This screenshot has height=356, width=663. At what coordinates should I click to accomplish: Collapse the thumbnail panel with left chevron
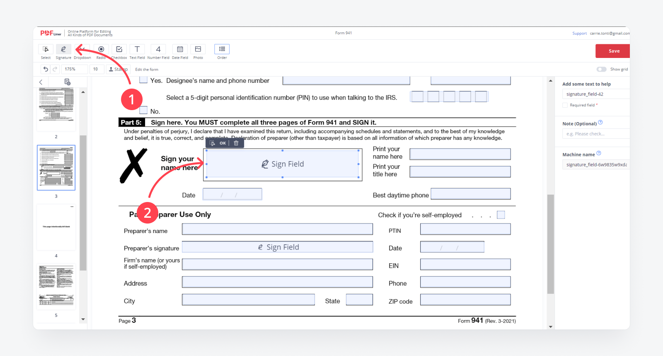click(x=41, y=82)
